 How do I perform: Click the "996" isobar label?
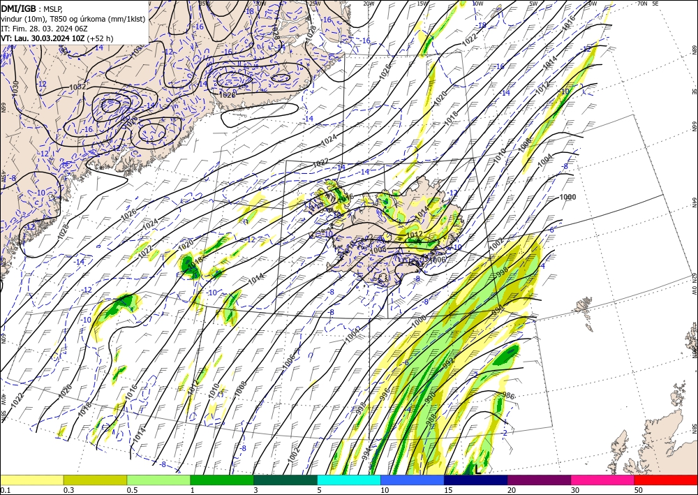385,394
